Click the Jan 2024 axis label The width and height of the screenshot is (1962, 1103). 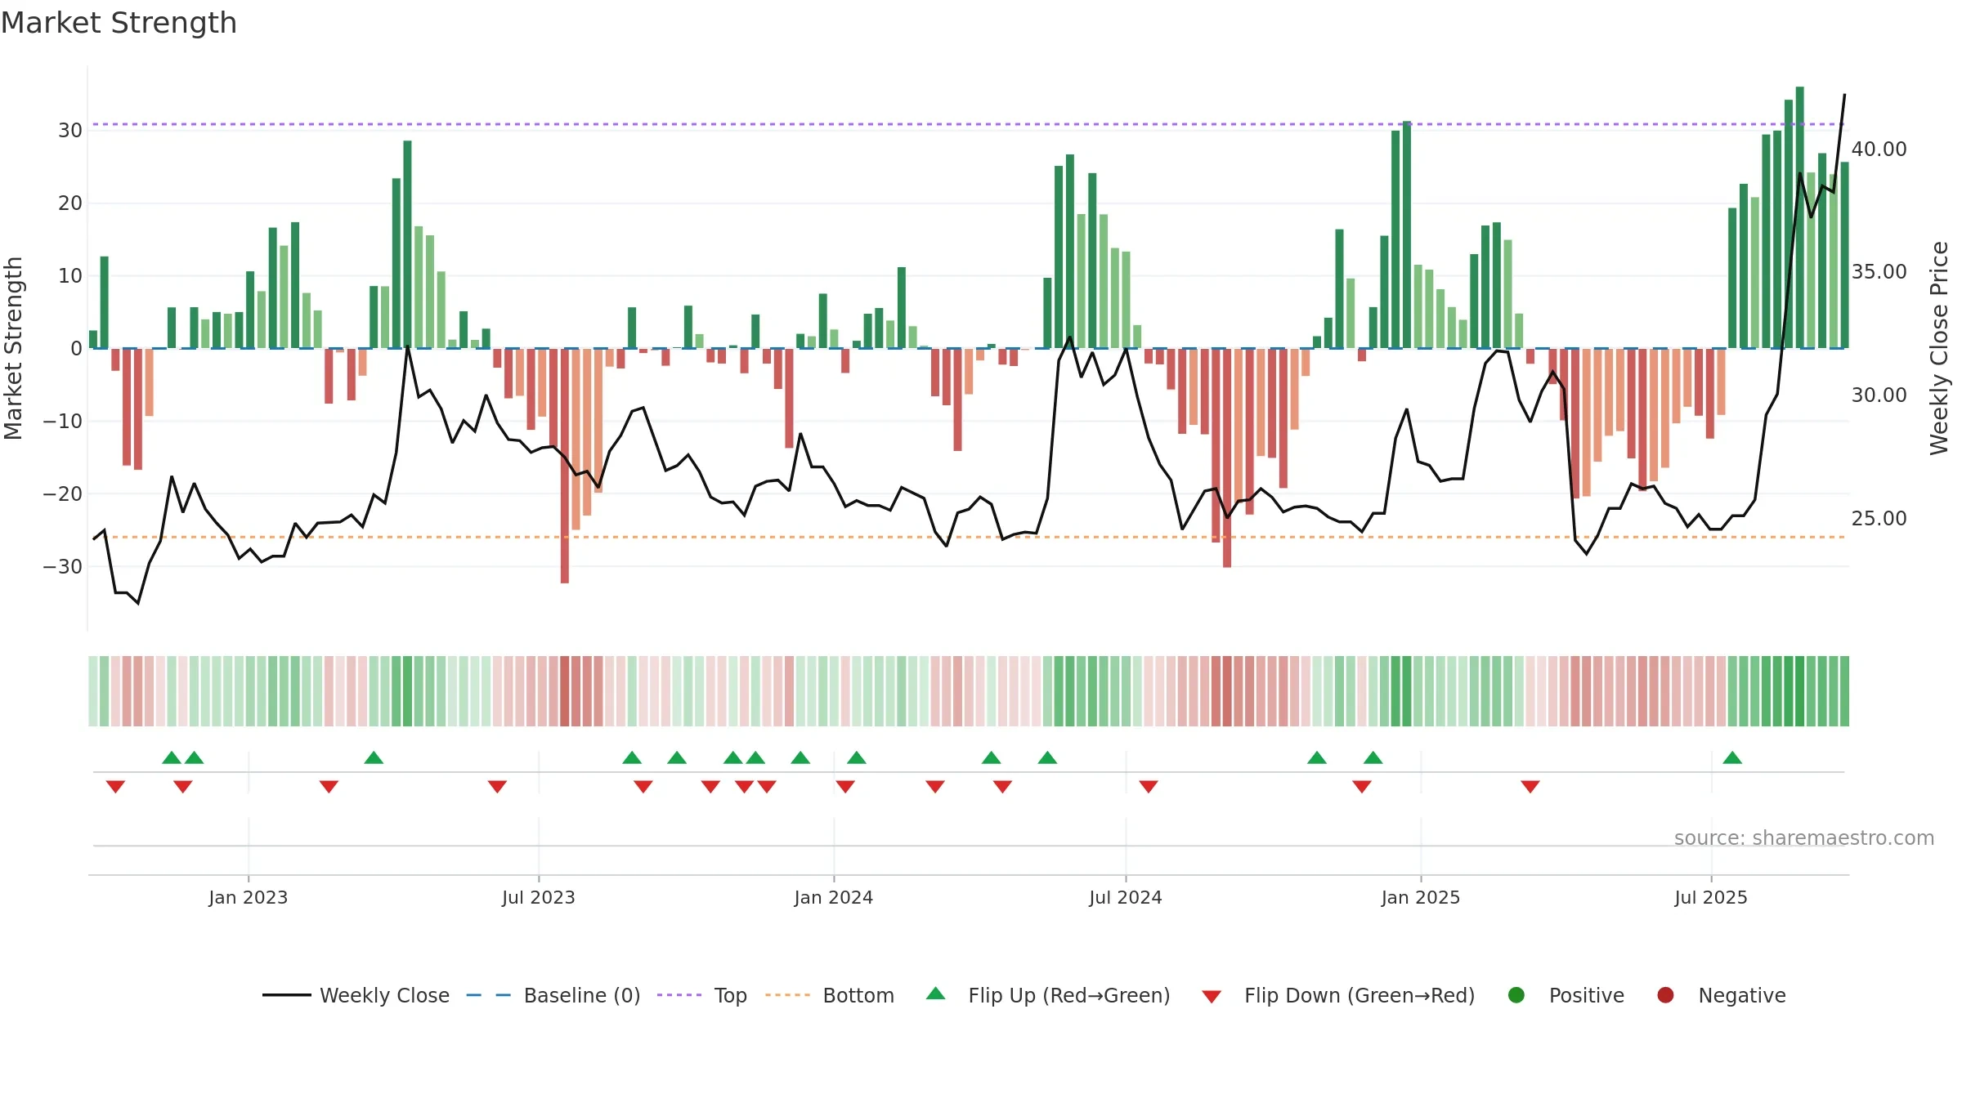tap(833, 897)
